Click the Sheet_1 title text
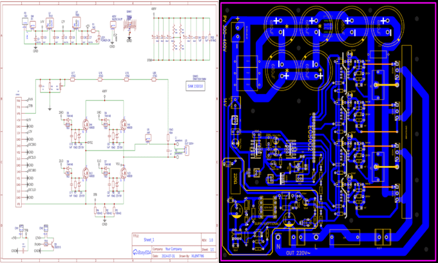Image resolution: width=438 pixels, height=263 pixels. (149, 240)
